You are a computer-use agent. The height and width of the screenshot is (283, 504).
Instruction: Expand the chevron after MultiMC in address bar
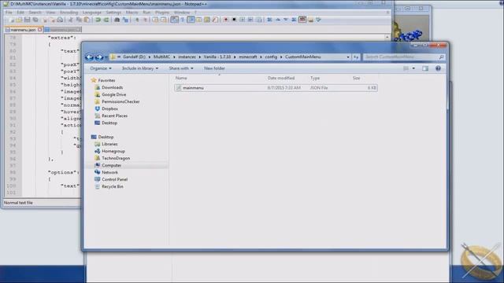coord(174,57)
